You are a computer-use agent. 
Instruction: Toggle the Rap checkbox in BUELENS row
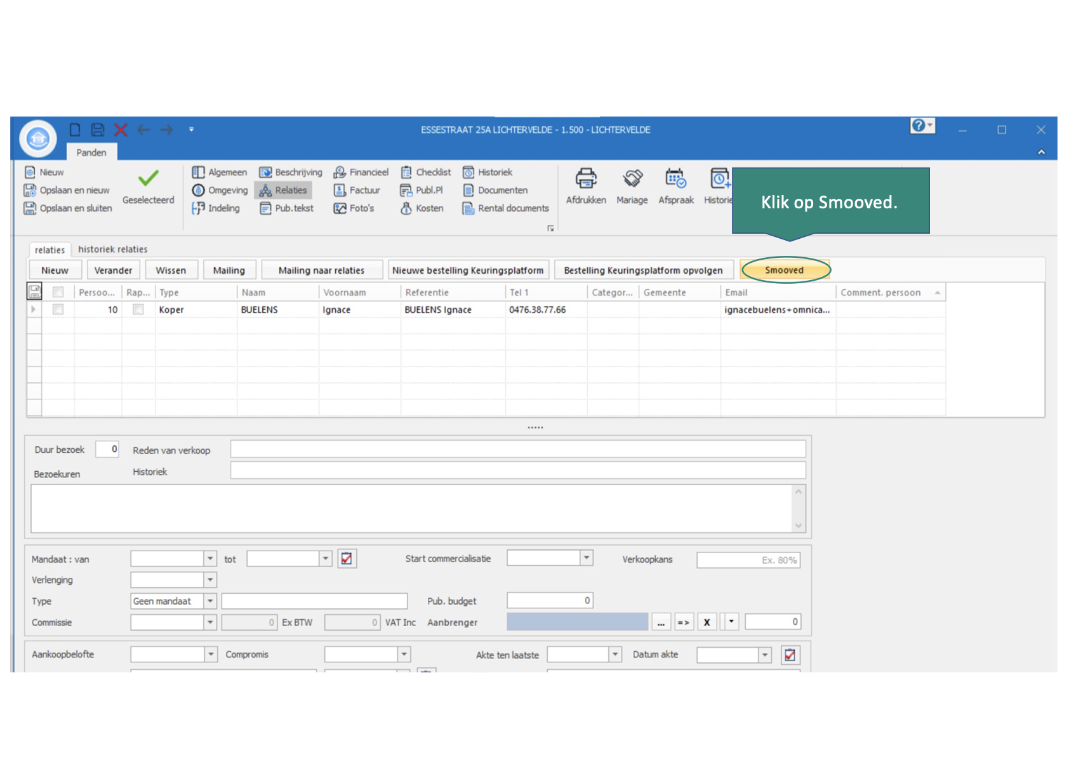pyautogui.click(x=138, y=309)
